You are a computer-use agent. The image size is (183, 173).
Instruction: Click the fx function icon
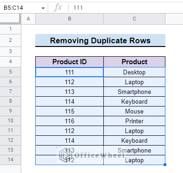pos(58,7)
